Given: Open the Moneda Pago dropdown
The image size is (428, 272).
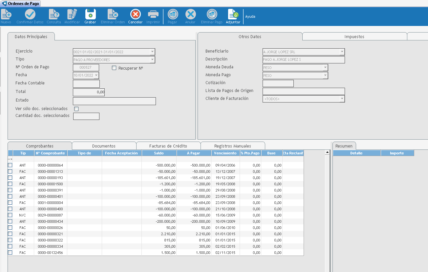Looking at the screenshot, I should (325, 76).
